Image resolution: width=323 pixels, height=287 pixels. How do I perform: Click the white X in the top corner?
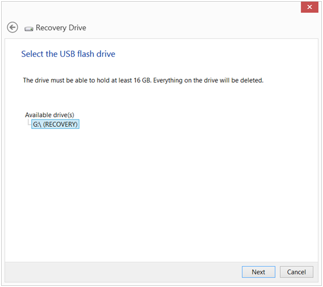tap(310, 7)
